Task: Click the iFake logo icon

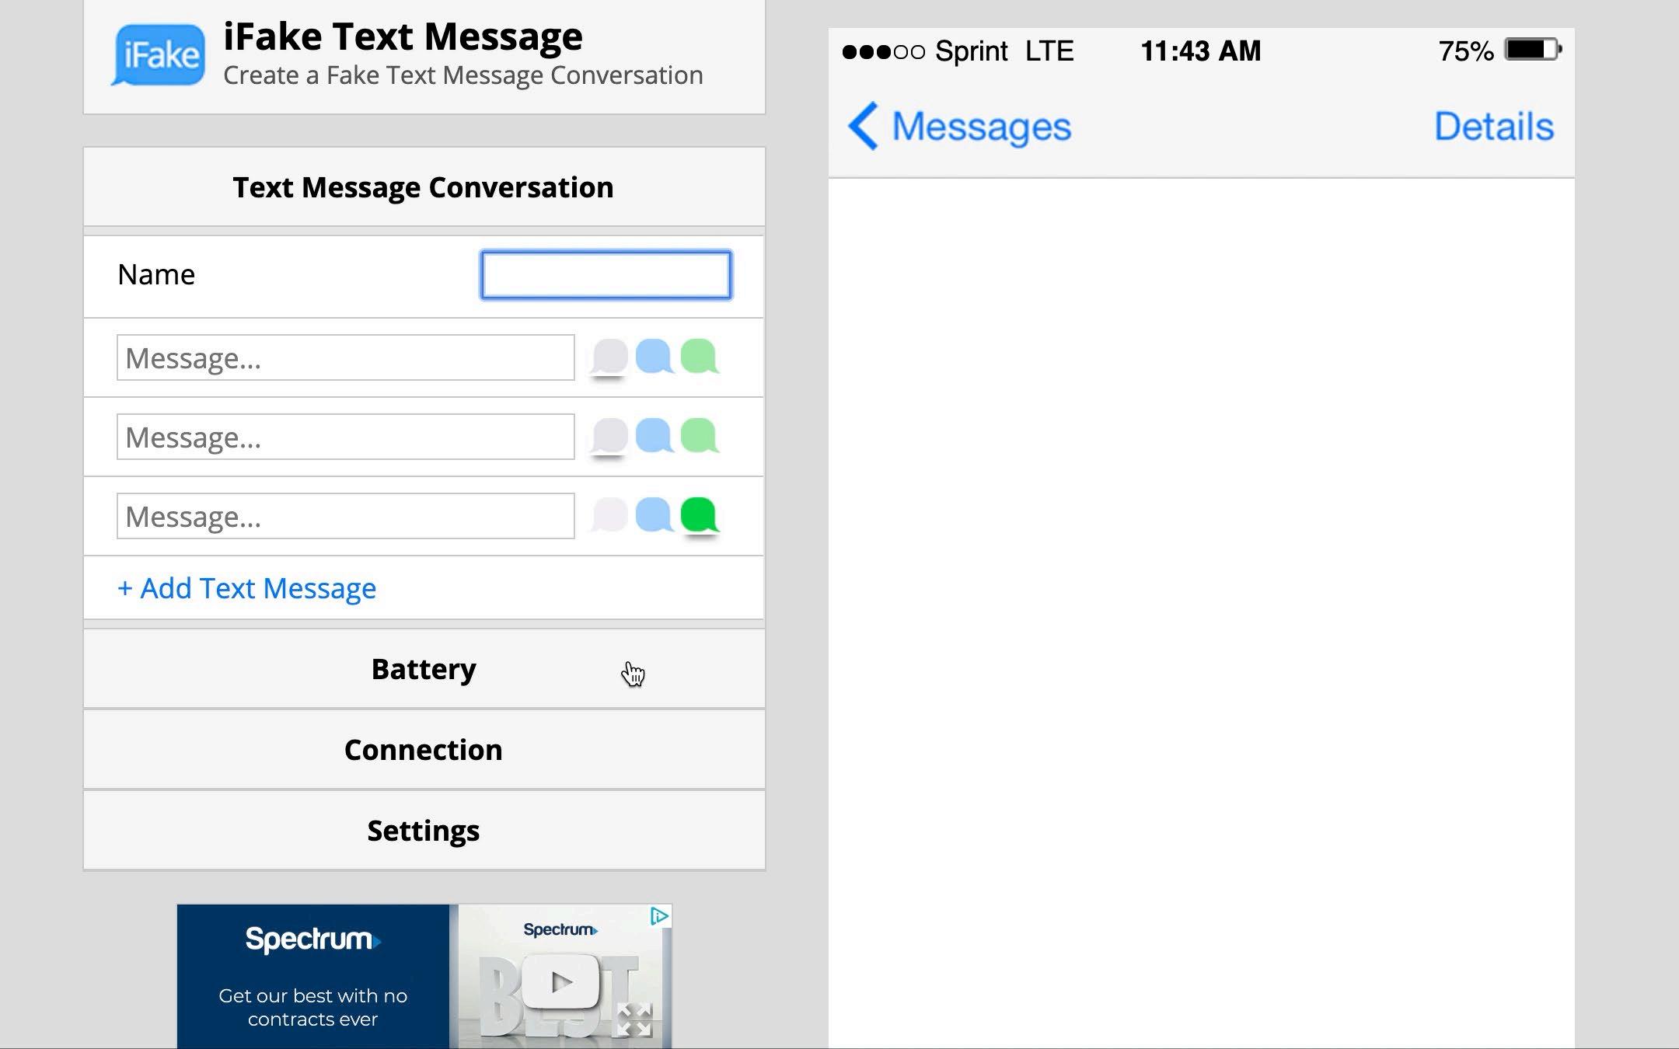Action: pyautogui.click(x=159, y=54)
